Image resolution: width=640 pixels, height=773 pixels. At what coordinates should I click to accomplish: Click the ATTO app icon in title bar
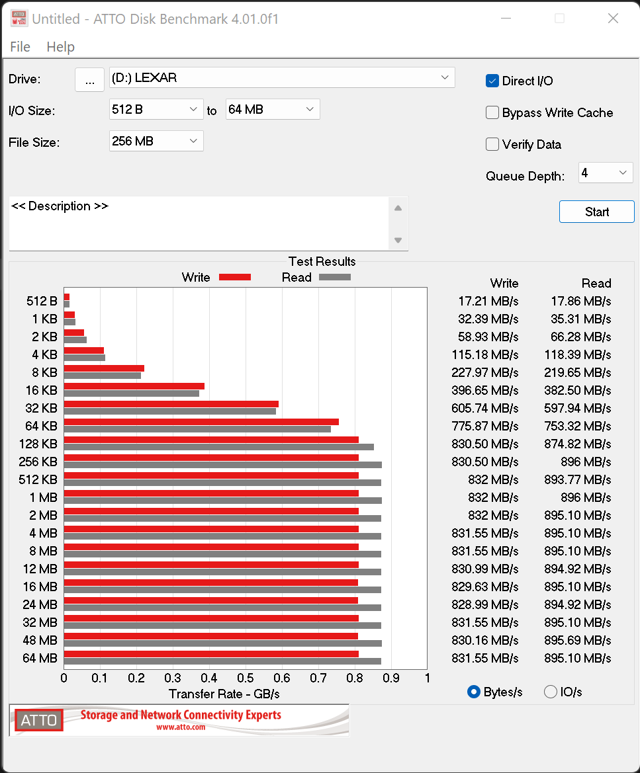point(19,19)
